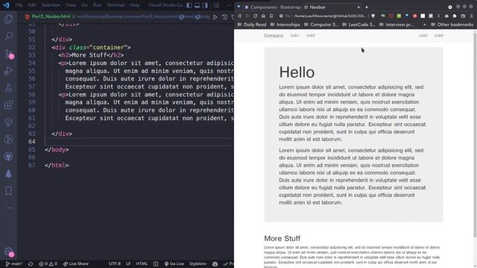Open the Help menu in VS Code

[134, 5]
